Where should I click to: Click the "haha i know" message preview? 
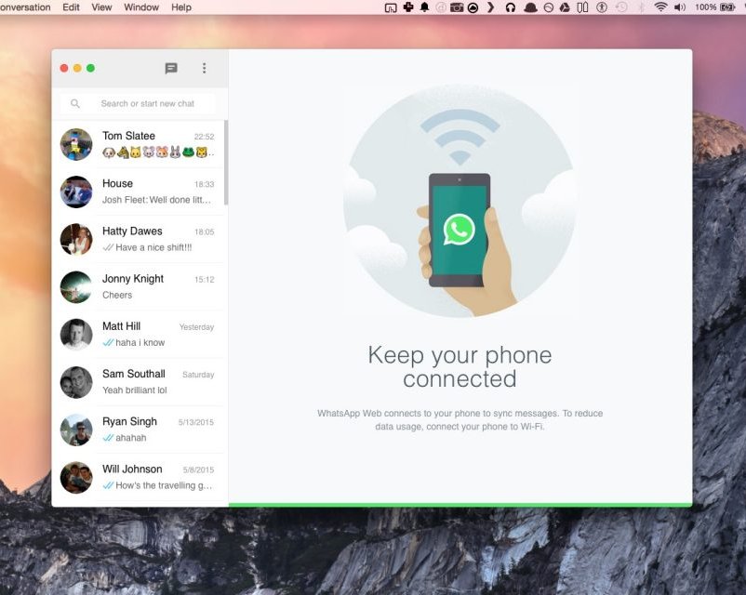point(140,342)
